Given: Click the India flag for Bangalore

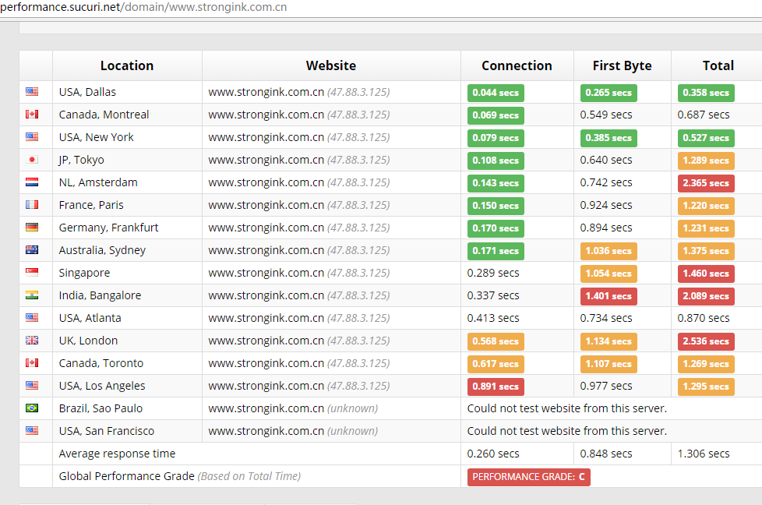Looking at the screenshot, I should pos(32,295).
